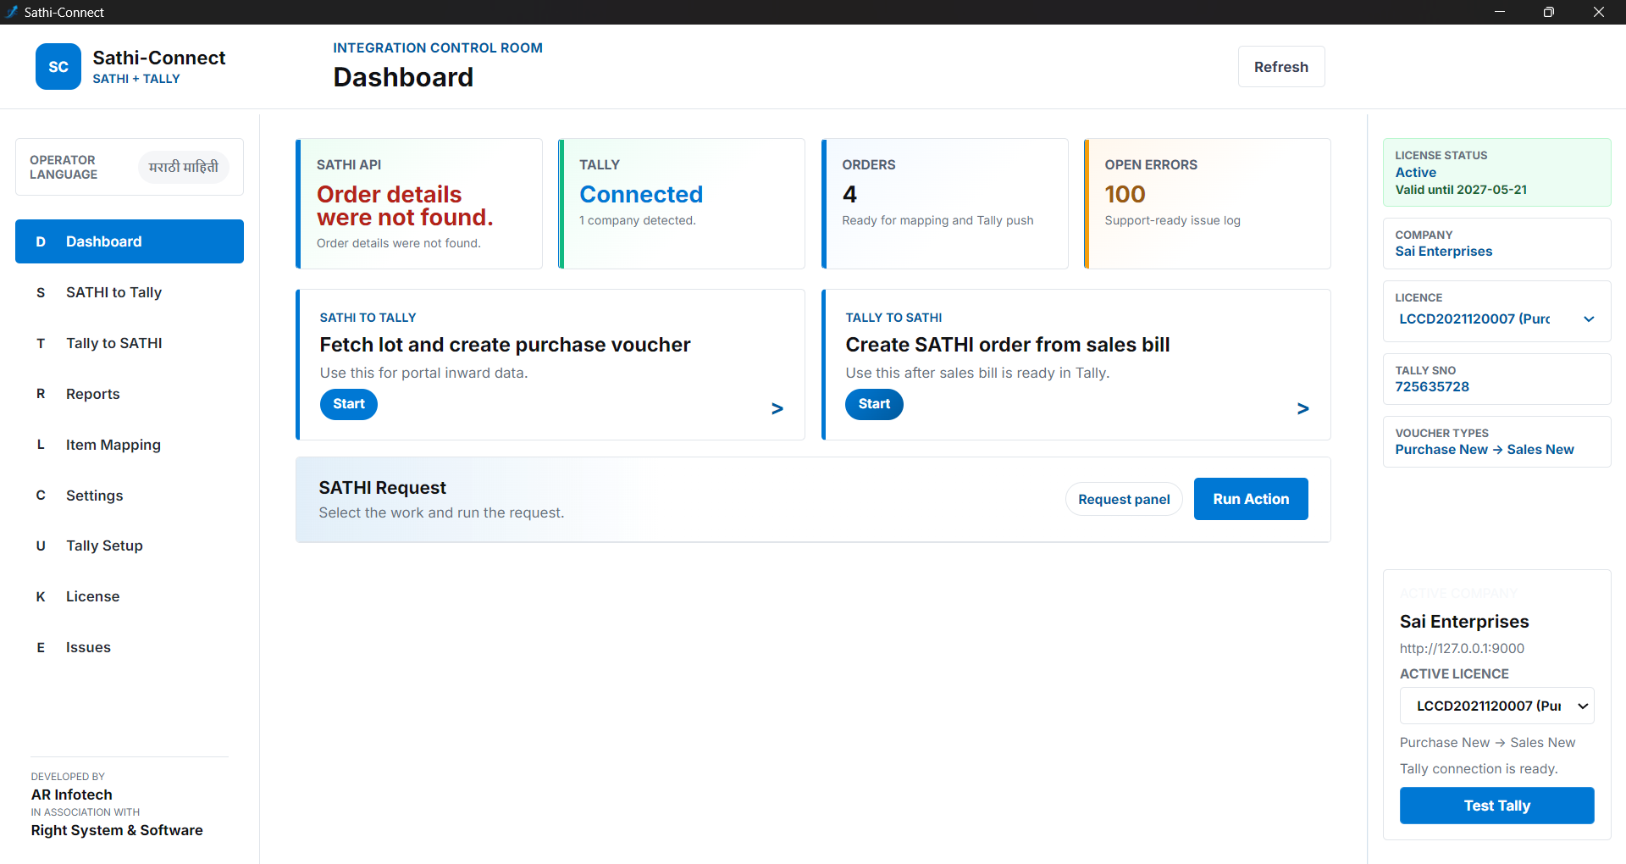Screen dimensions: 1626x864
Task: Restore down the Sathi-Connect window
Action: coord(1549,12)
